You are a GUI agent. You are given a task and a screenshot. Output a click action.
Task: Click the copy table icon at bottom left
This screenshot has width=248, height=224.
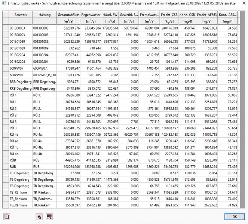7,217
